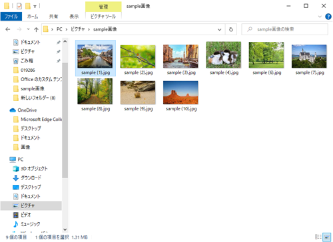Select OneDrive in navigation pane
Image resolution: width=333 pixels, height=242 pixels.
(27, 110)
